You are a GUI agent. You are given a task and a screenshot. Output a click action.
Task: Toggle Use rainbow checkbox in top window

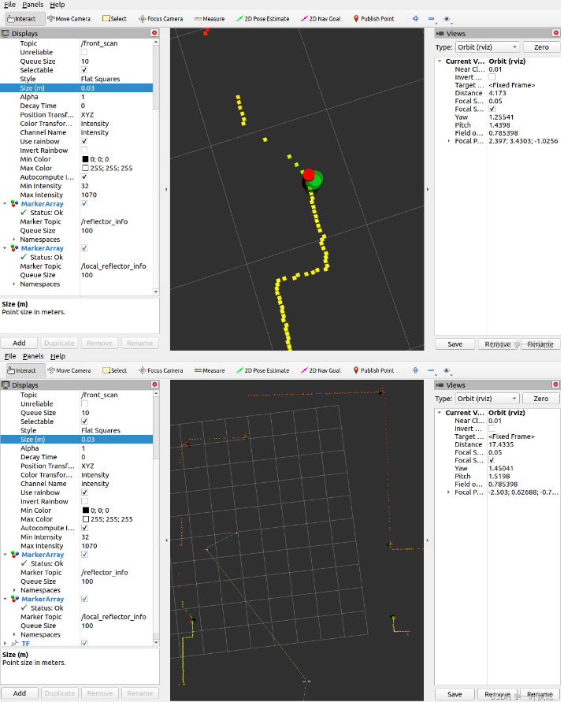click(84, 141)
